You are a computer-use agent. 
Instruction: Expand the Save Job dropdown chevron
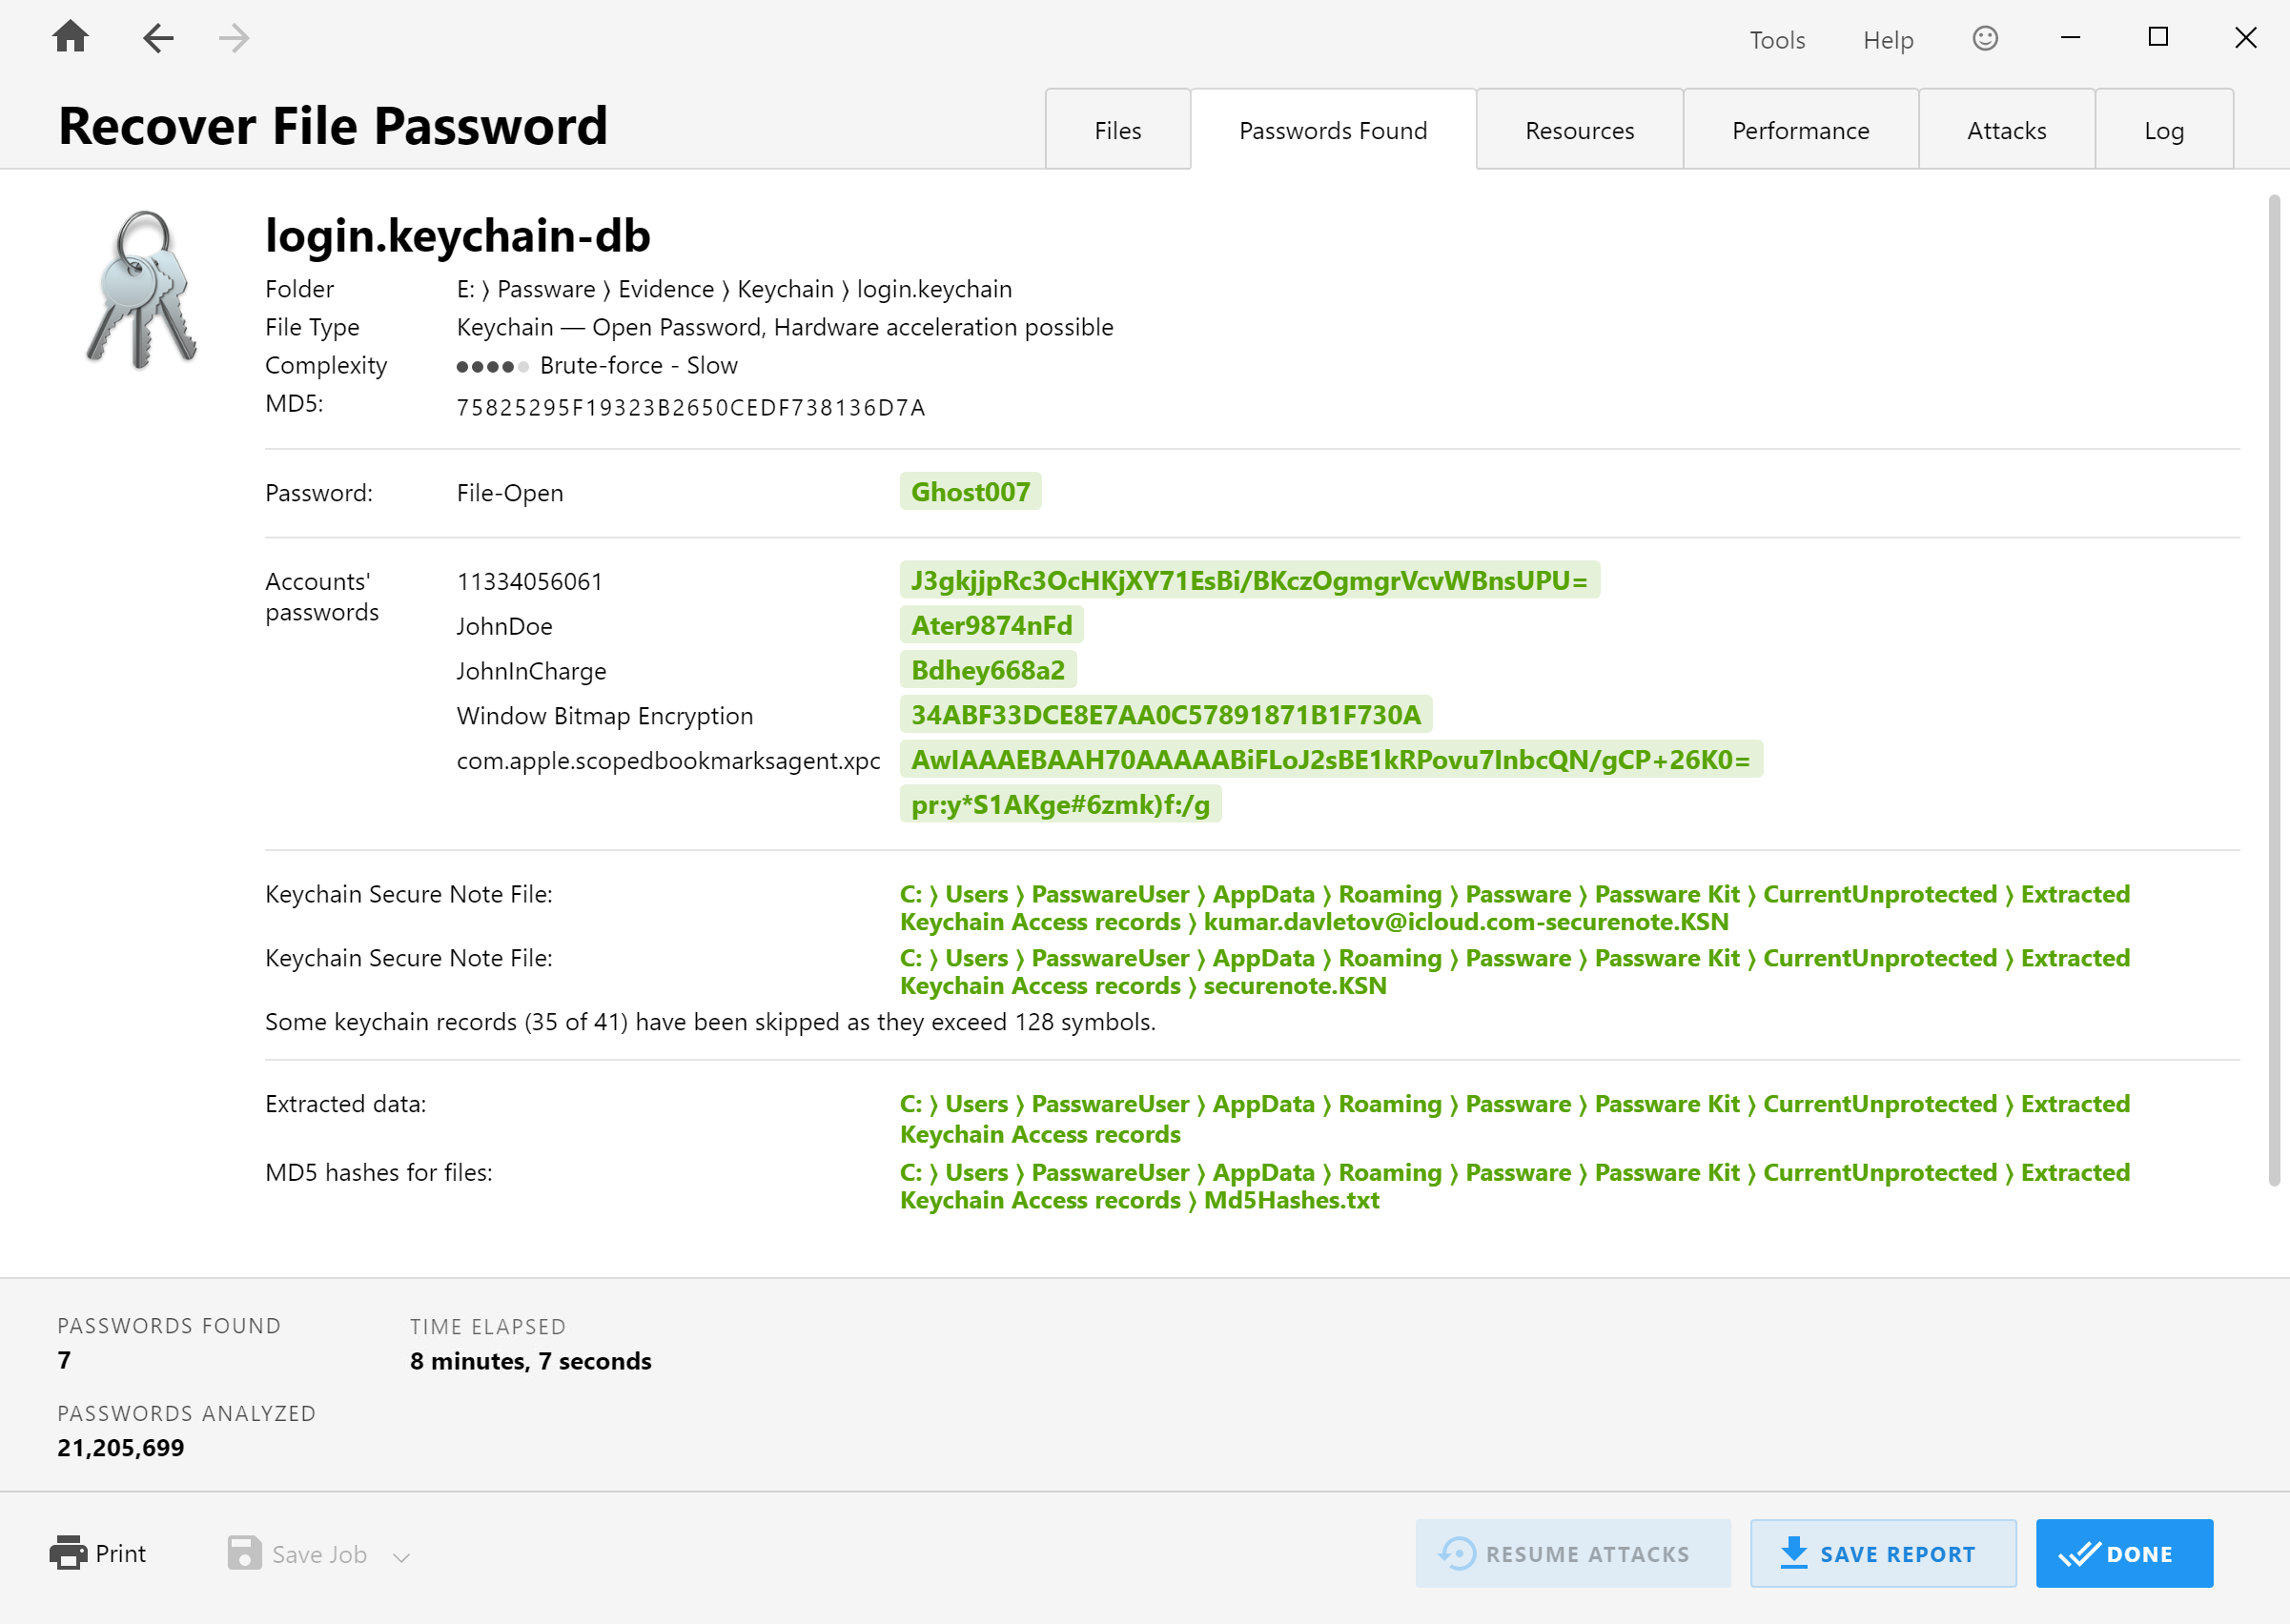coord(401,1556)
